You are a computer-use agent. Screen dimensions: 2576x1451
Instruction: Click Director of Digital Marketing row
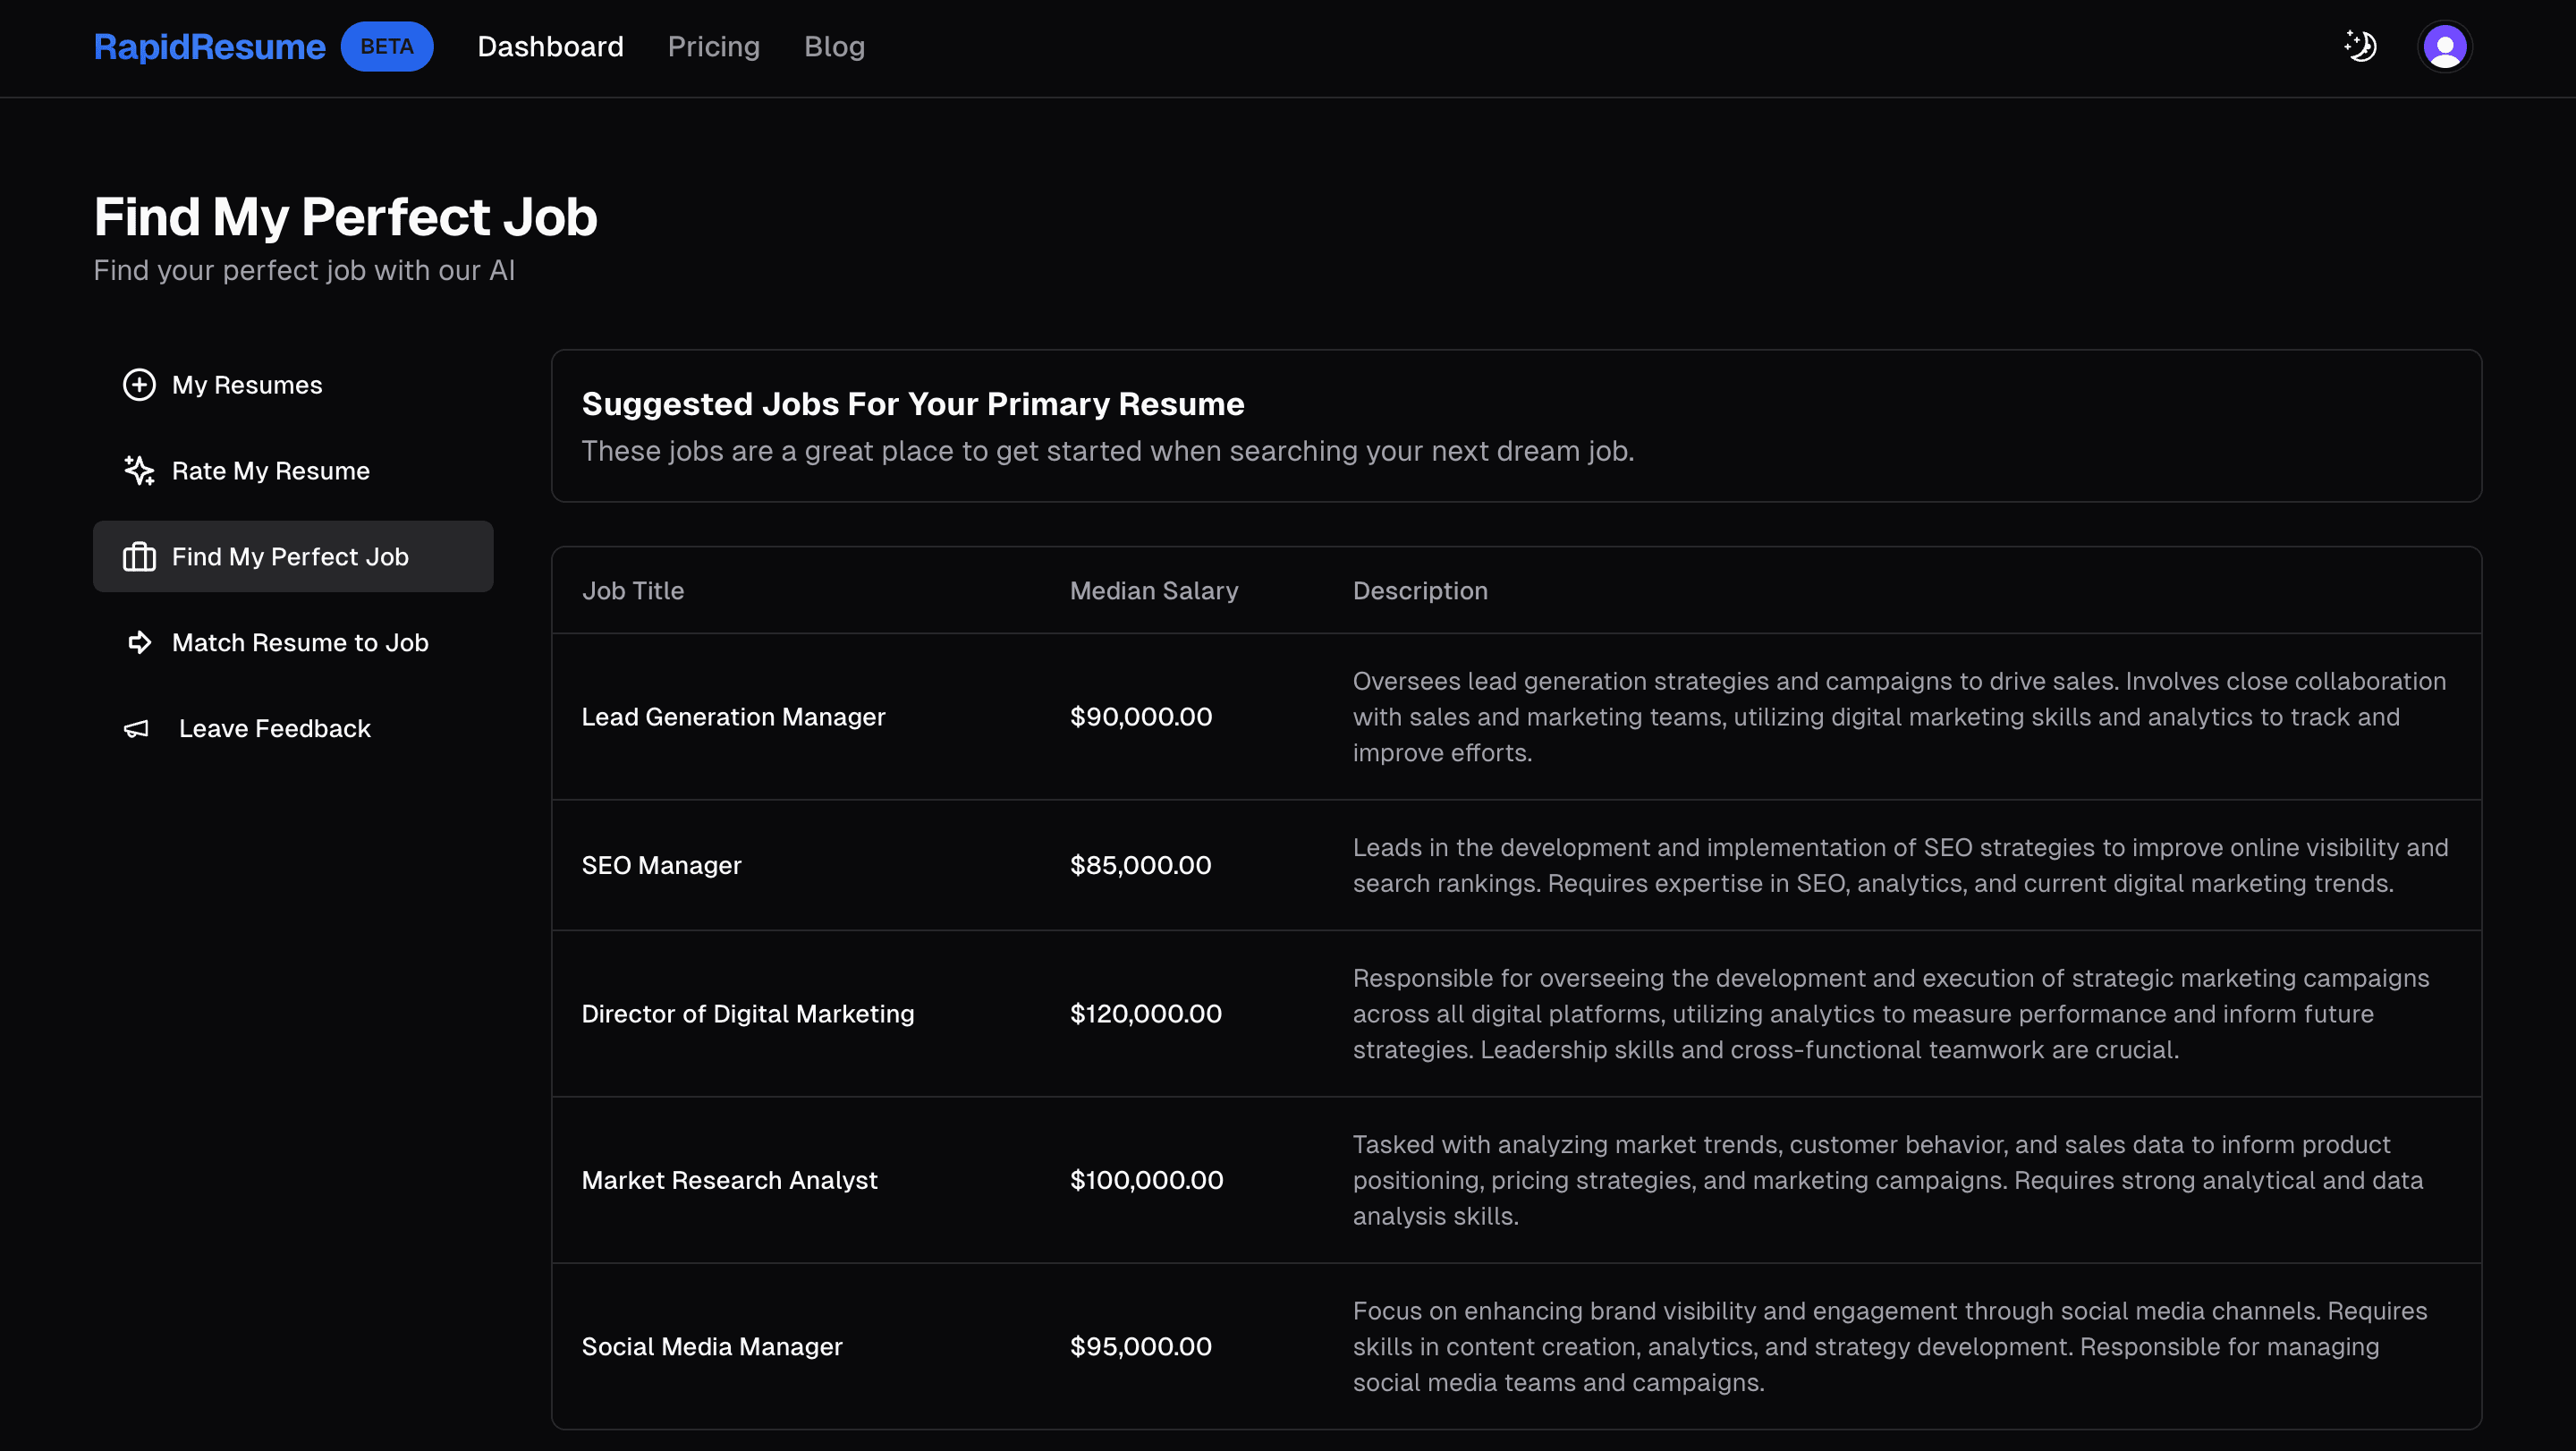click(747, 1013)
